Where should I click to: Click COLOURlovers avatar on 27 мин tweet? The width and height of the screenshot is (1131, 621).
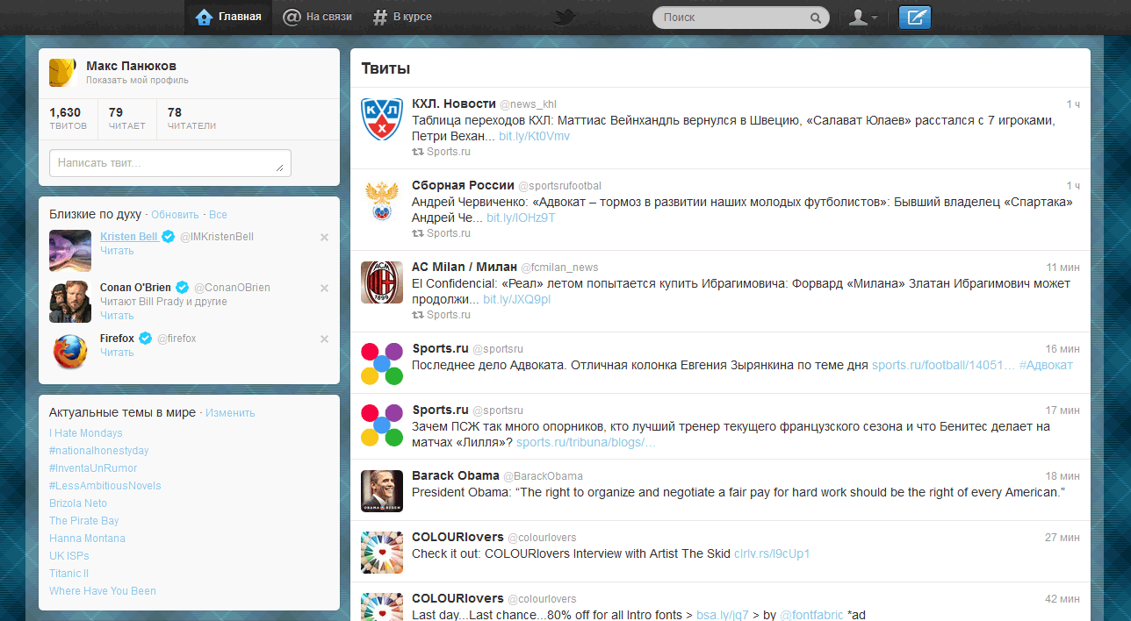coord(382,553)
